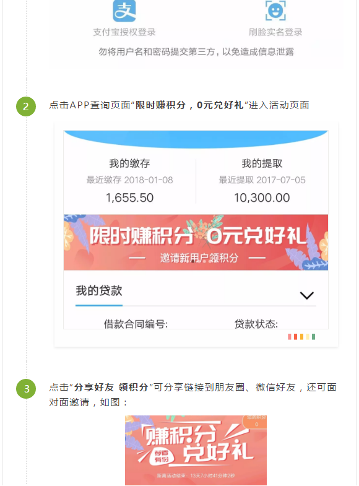Tap the Alipay authorization login icon

[x=124, y=11]
